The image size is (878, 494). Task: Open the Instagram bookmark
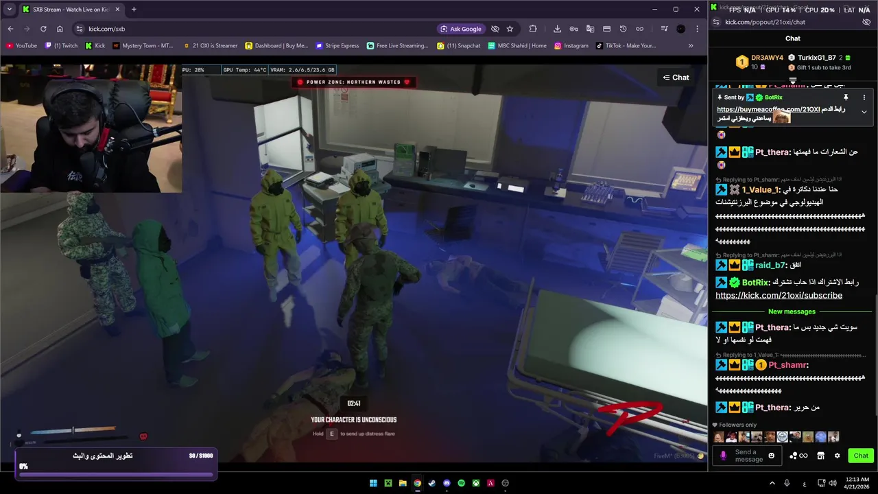(571, 46)
